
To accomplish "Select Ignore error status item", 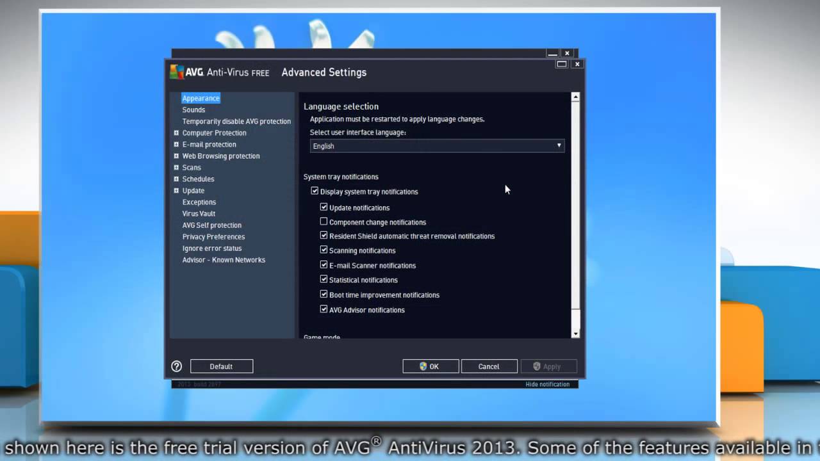I will (212, 248).
